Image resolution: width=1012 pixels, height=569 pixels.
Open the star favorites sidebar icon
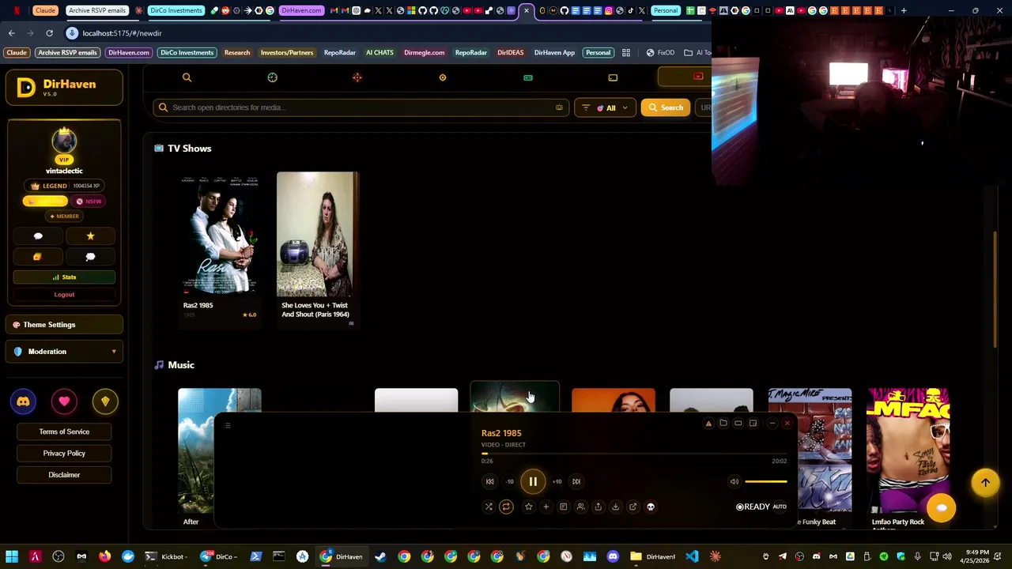coord(90,236)
